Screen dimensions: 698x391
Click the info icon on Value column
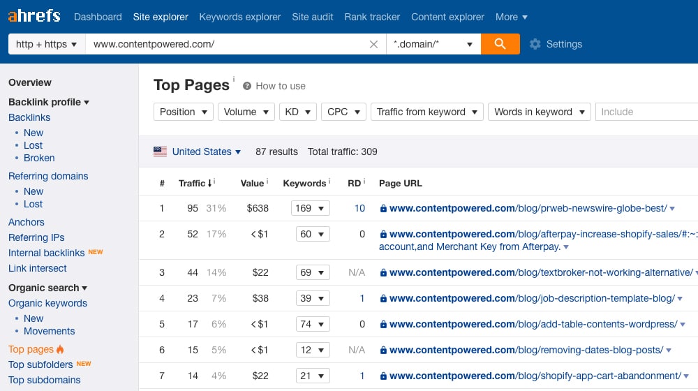(267, 181)
